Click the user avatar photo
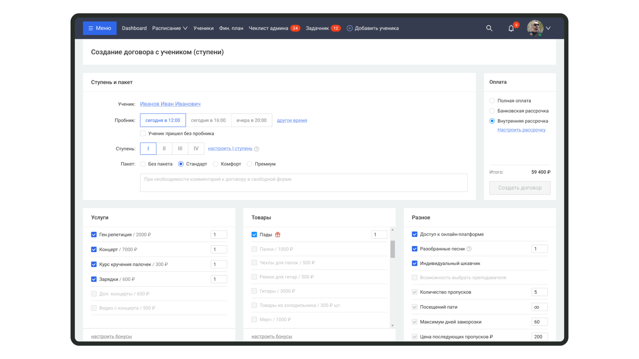This screenshot has width=639, height=359. pos(535,28)
